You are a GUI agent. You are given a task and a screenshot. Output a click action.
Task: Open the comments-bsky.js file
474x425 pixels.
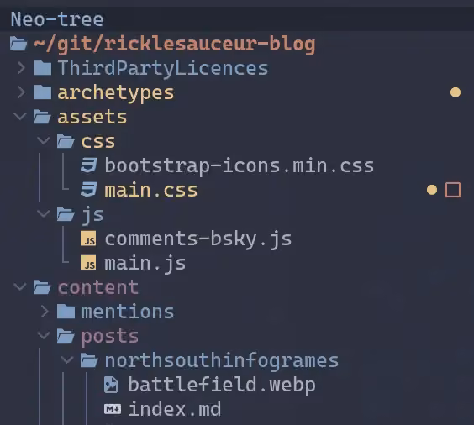pos(198,239)
